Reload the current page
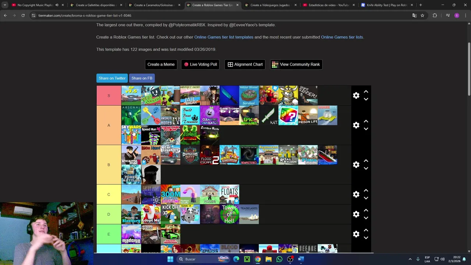 pyautogui.click(x=23, y=15)
